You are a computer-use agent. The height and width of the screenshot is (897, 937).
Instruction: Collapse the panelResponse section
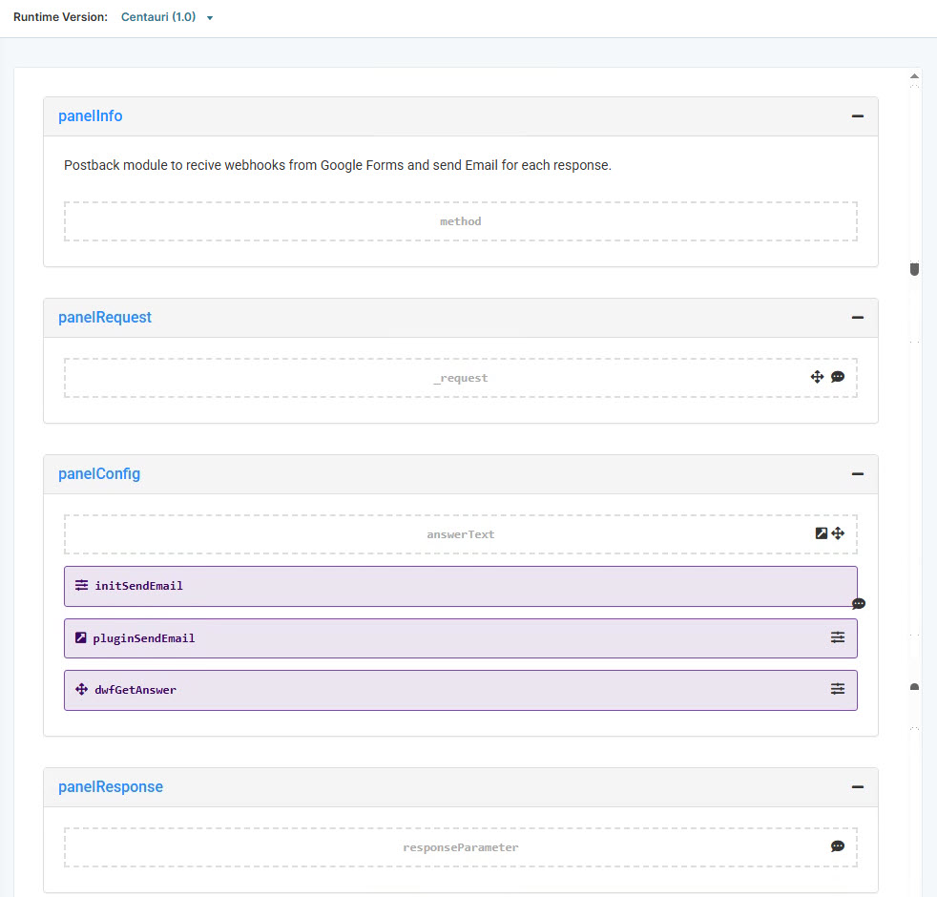point(858,786)
